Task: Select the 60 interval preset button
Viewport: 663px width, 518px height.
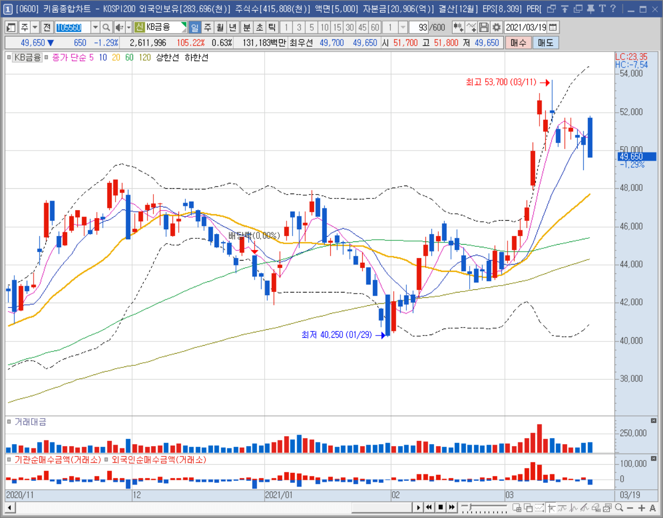Action: coord(375,27)
